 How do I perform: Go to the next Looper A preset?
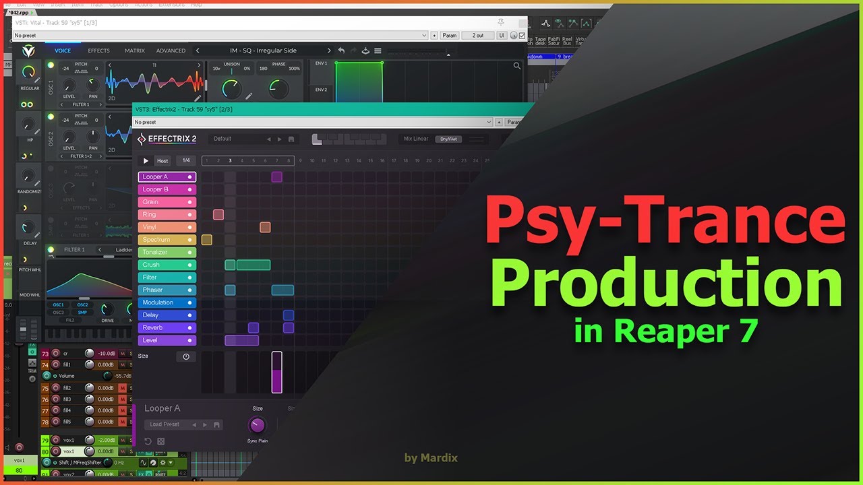(x=205, y=425)
